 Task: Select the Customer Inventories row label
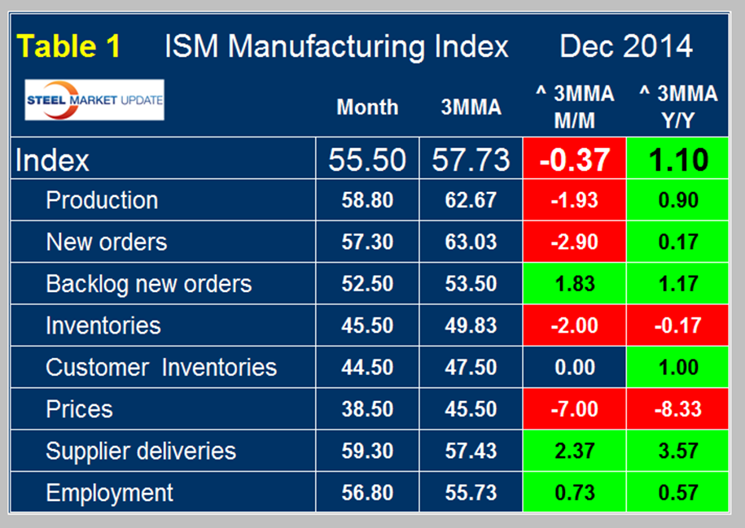click(161, 367)
